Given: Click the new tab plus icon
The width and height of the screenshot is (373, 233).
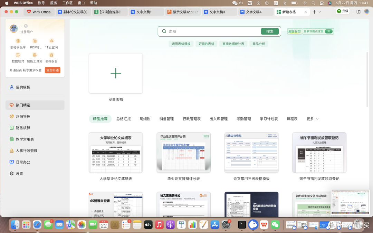Looking at the screenshot, I should (314, 12).
